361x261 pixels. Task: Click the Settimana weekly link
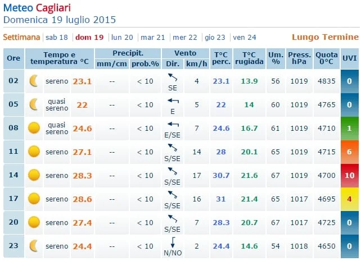[22, 38]
